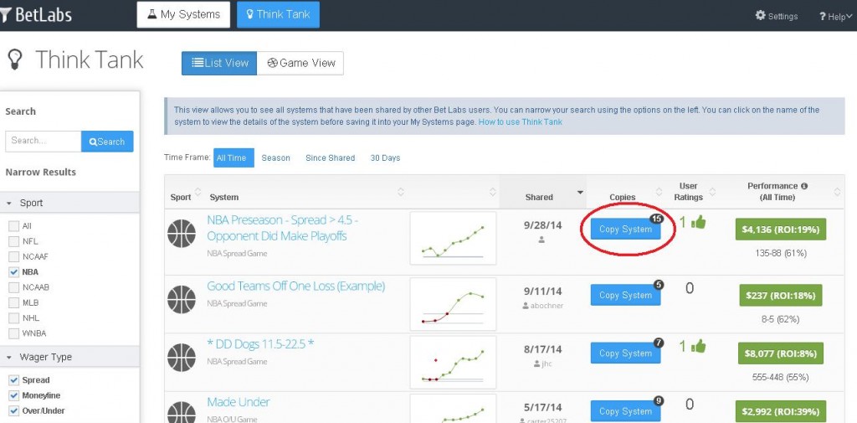The image size is (857, 423).
Task: Check the NFL checkbox
Action: [x=13, y=241]
